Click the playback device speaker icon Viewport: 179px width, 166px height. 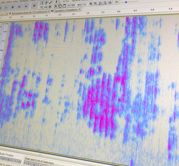tap(52, 11)
